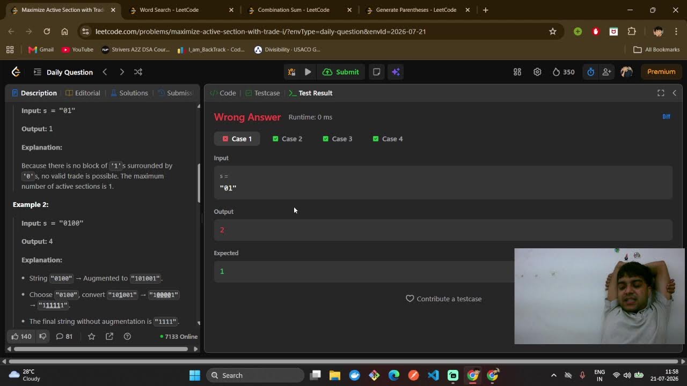Viewport: 687px width, 386px height.
Task: Show hidden system tray icons
Action: [554, 375]
